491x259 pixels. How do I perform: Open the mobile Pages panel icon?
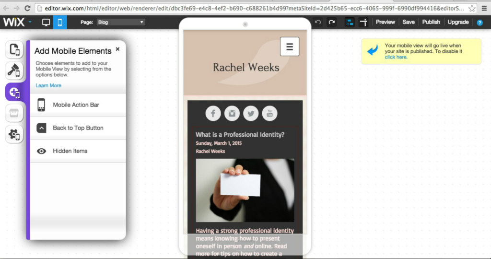coord(14,49)
